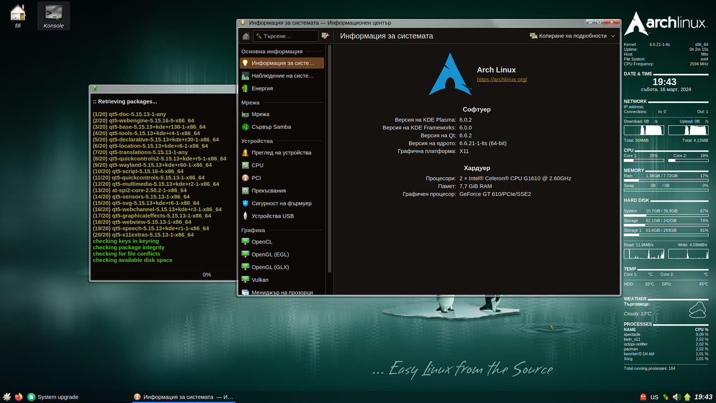
Task: Click the PCI icon in sidebar
Action: tap(245, 178)
